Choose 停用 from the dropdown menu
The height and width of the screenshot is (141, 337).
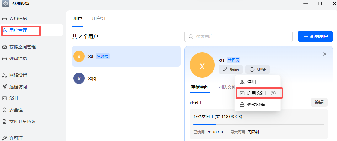[x=251, y=82]
